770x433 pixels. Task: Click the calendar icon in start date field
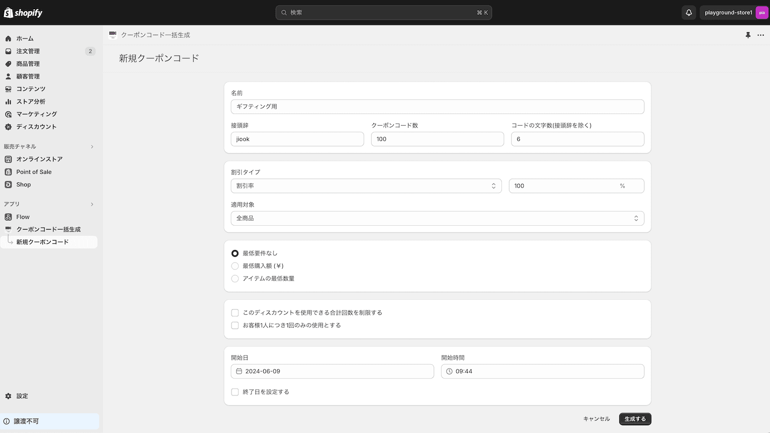click(239, 371)
